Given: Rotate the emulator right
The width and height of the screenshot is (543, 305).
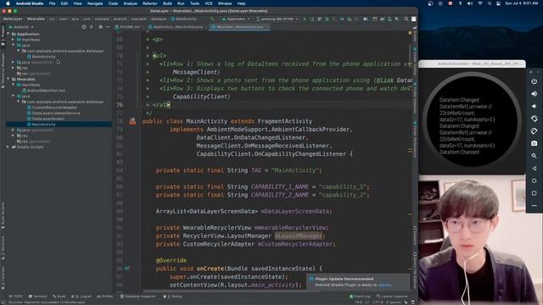Looking at the screenshot, I should tap(534, 131).
